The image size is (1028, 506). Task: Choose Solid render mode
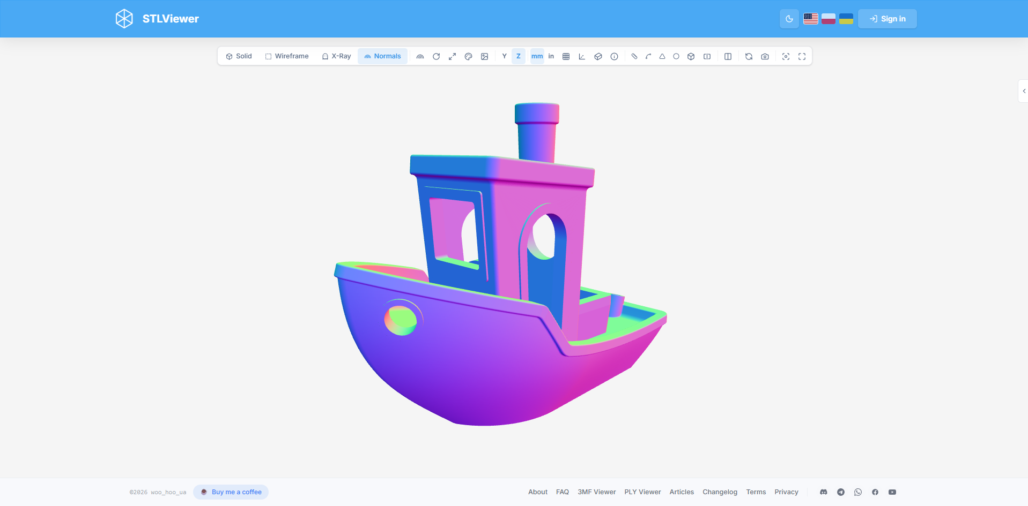point(239,56)
